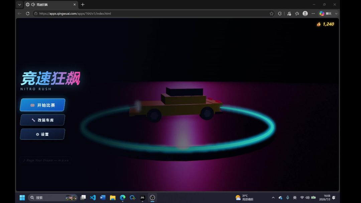Image resolution: width=361 pixels, height=203 pixels.
Task: Open the browser settings and more menu
Action: [313, 14]
